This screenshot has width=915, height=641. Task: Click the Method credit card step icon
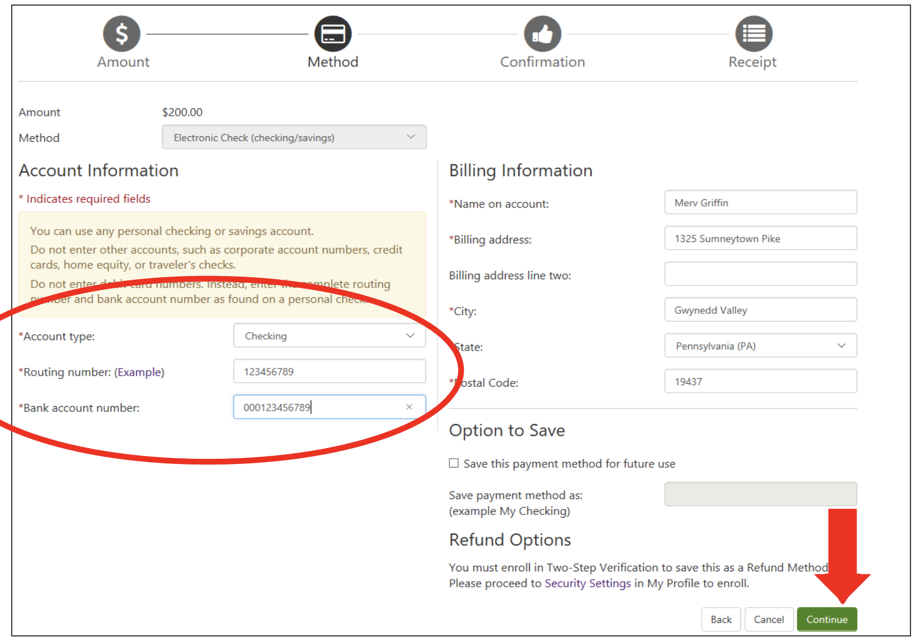[333, 33]
